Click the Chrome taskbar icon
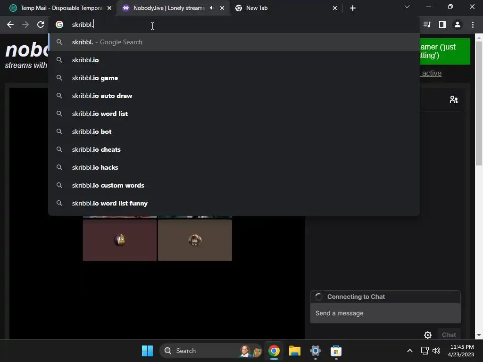 click(274, 351)
